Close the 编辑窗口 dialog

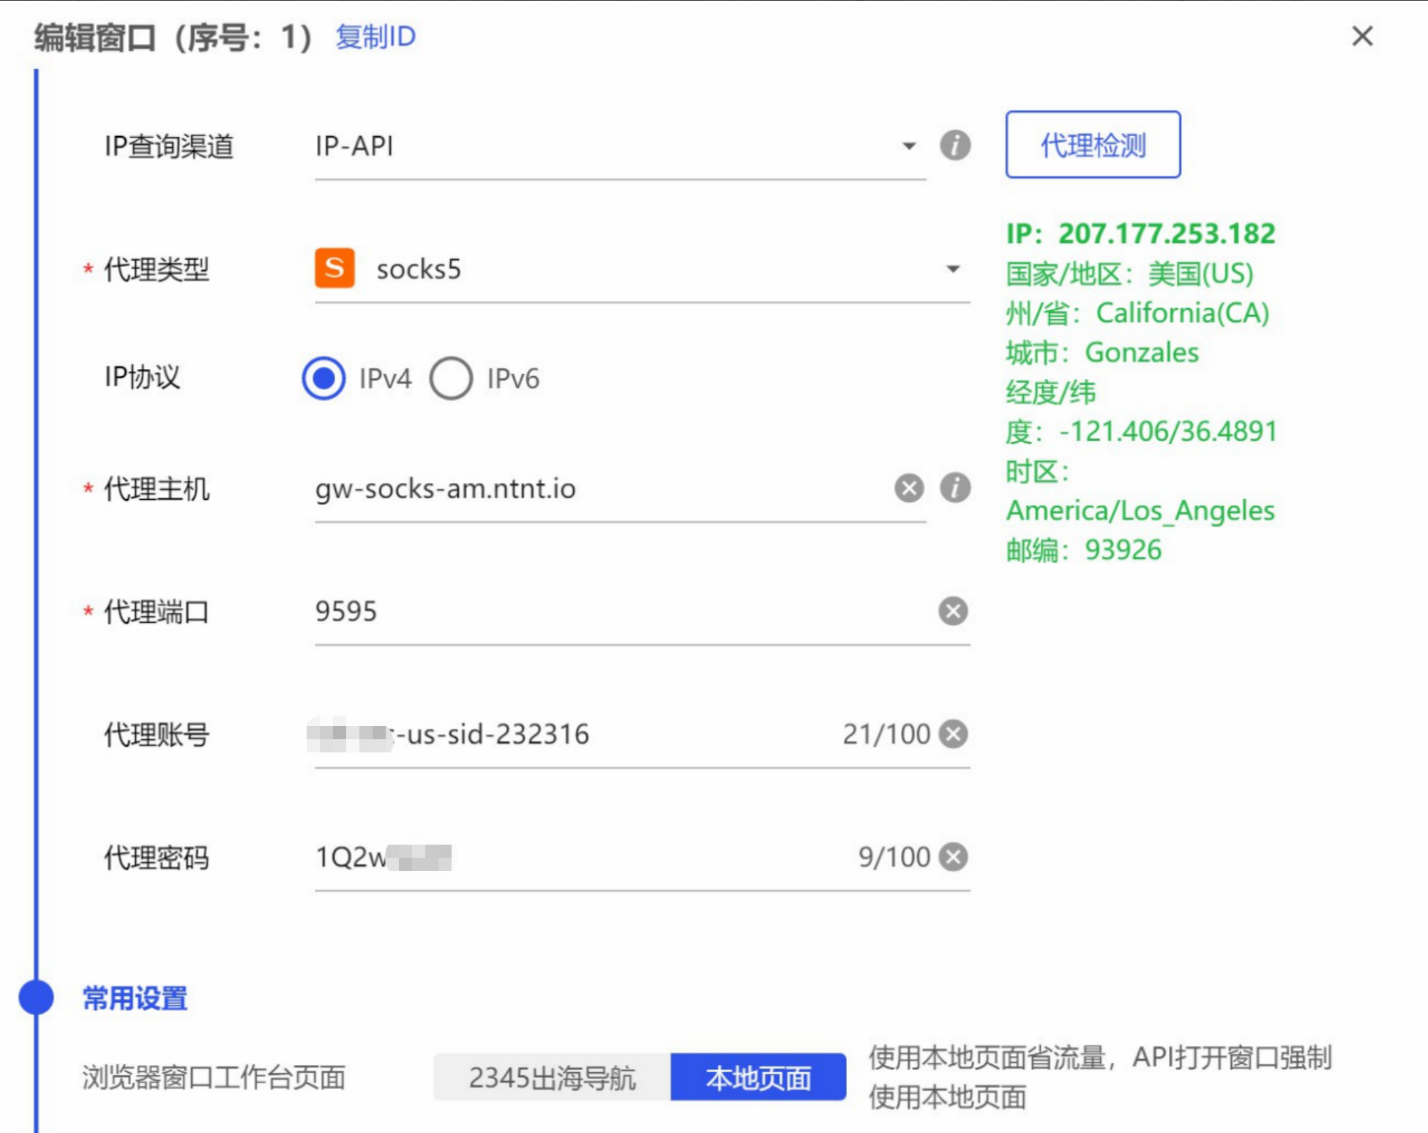point(1361,36)
